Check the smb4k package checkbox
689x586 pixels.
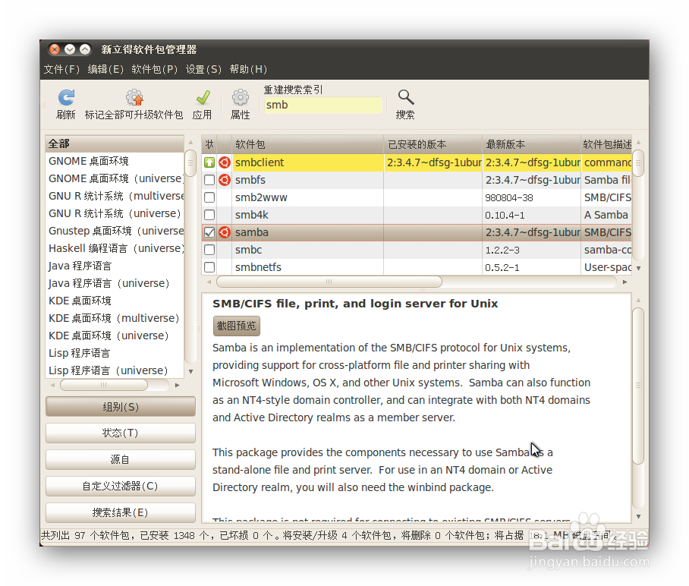[209, 215]
